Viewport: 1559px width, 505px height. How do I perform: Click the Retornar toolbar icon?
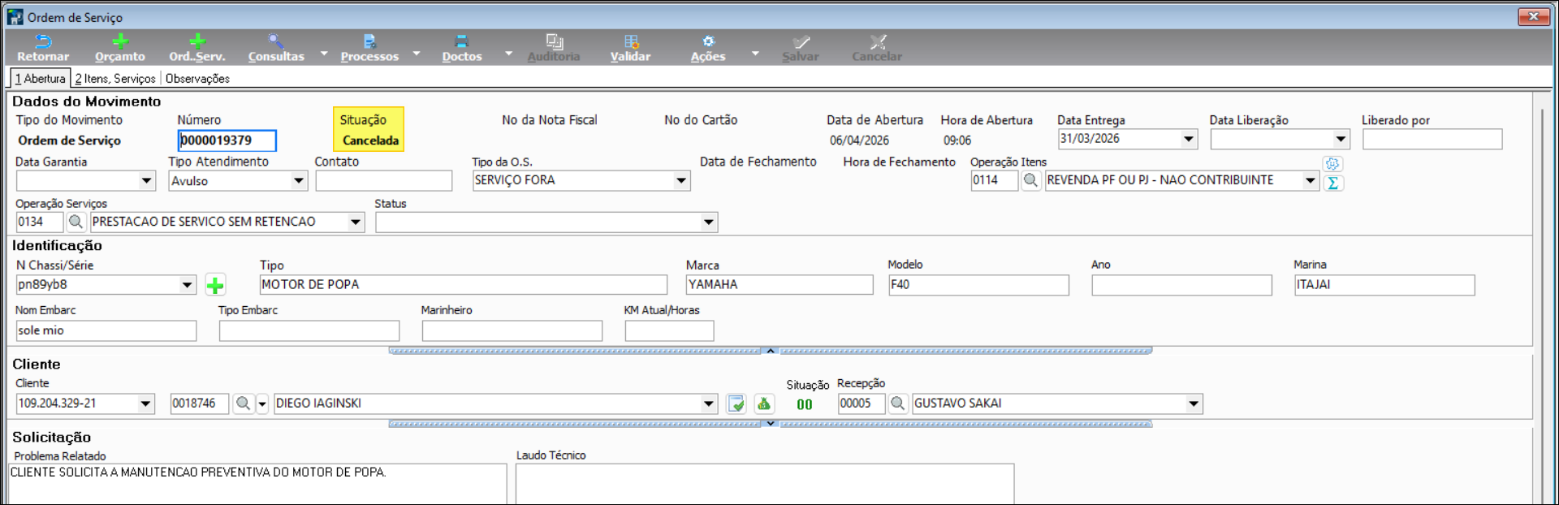(x=43, y=48)
